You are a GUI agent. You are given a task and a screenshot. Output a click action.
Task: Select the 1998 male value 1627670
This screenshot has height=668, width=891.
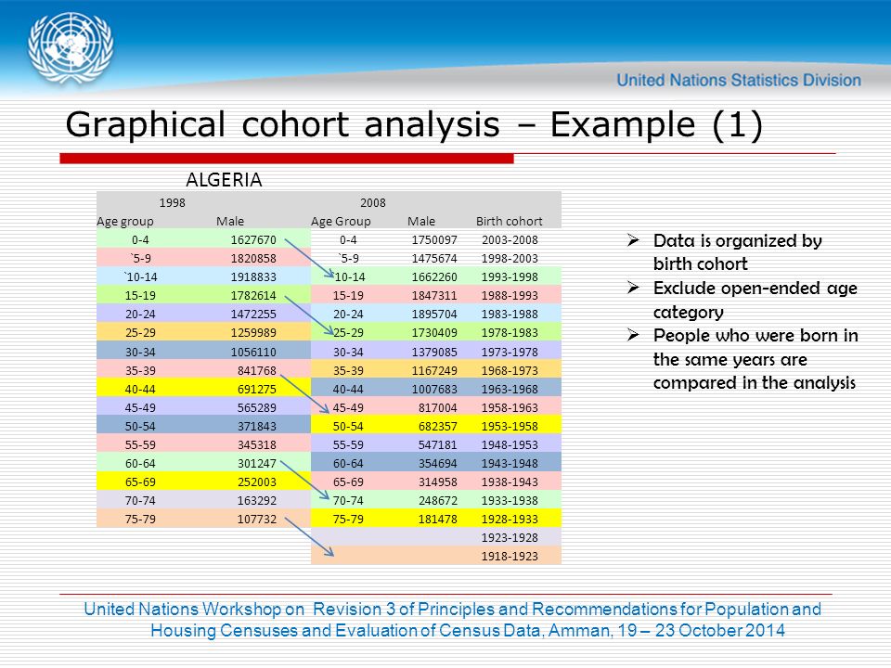click(x=253, y=239)
